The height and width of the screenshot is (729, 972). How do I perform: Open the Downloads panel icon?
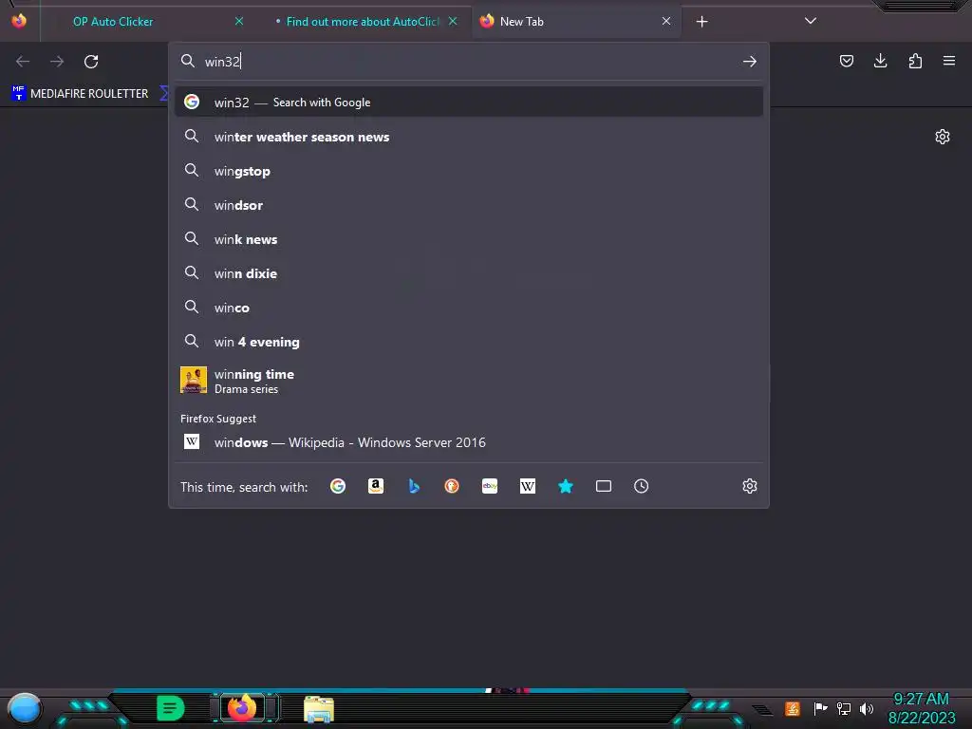(880, 61)
